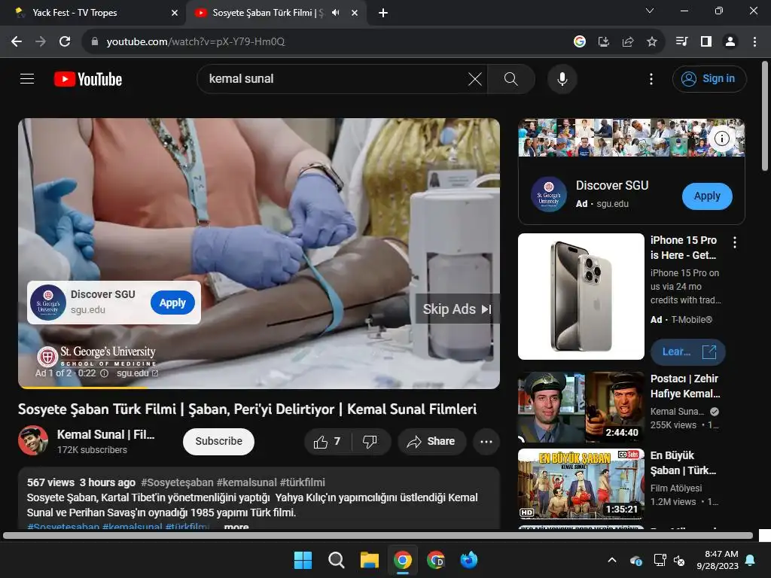Reload the current page
This screenshot has width=771, height=578.
pos(65,41)
